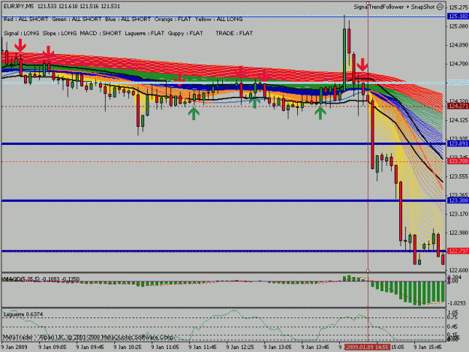Image resolution: width=469 pixels, height=352 pixels.
Task: Click the "MACD : SHORT" indicator readout
Action: coord(101,33)
